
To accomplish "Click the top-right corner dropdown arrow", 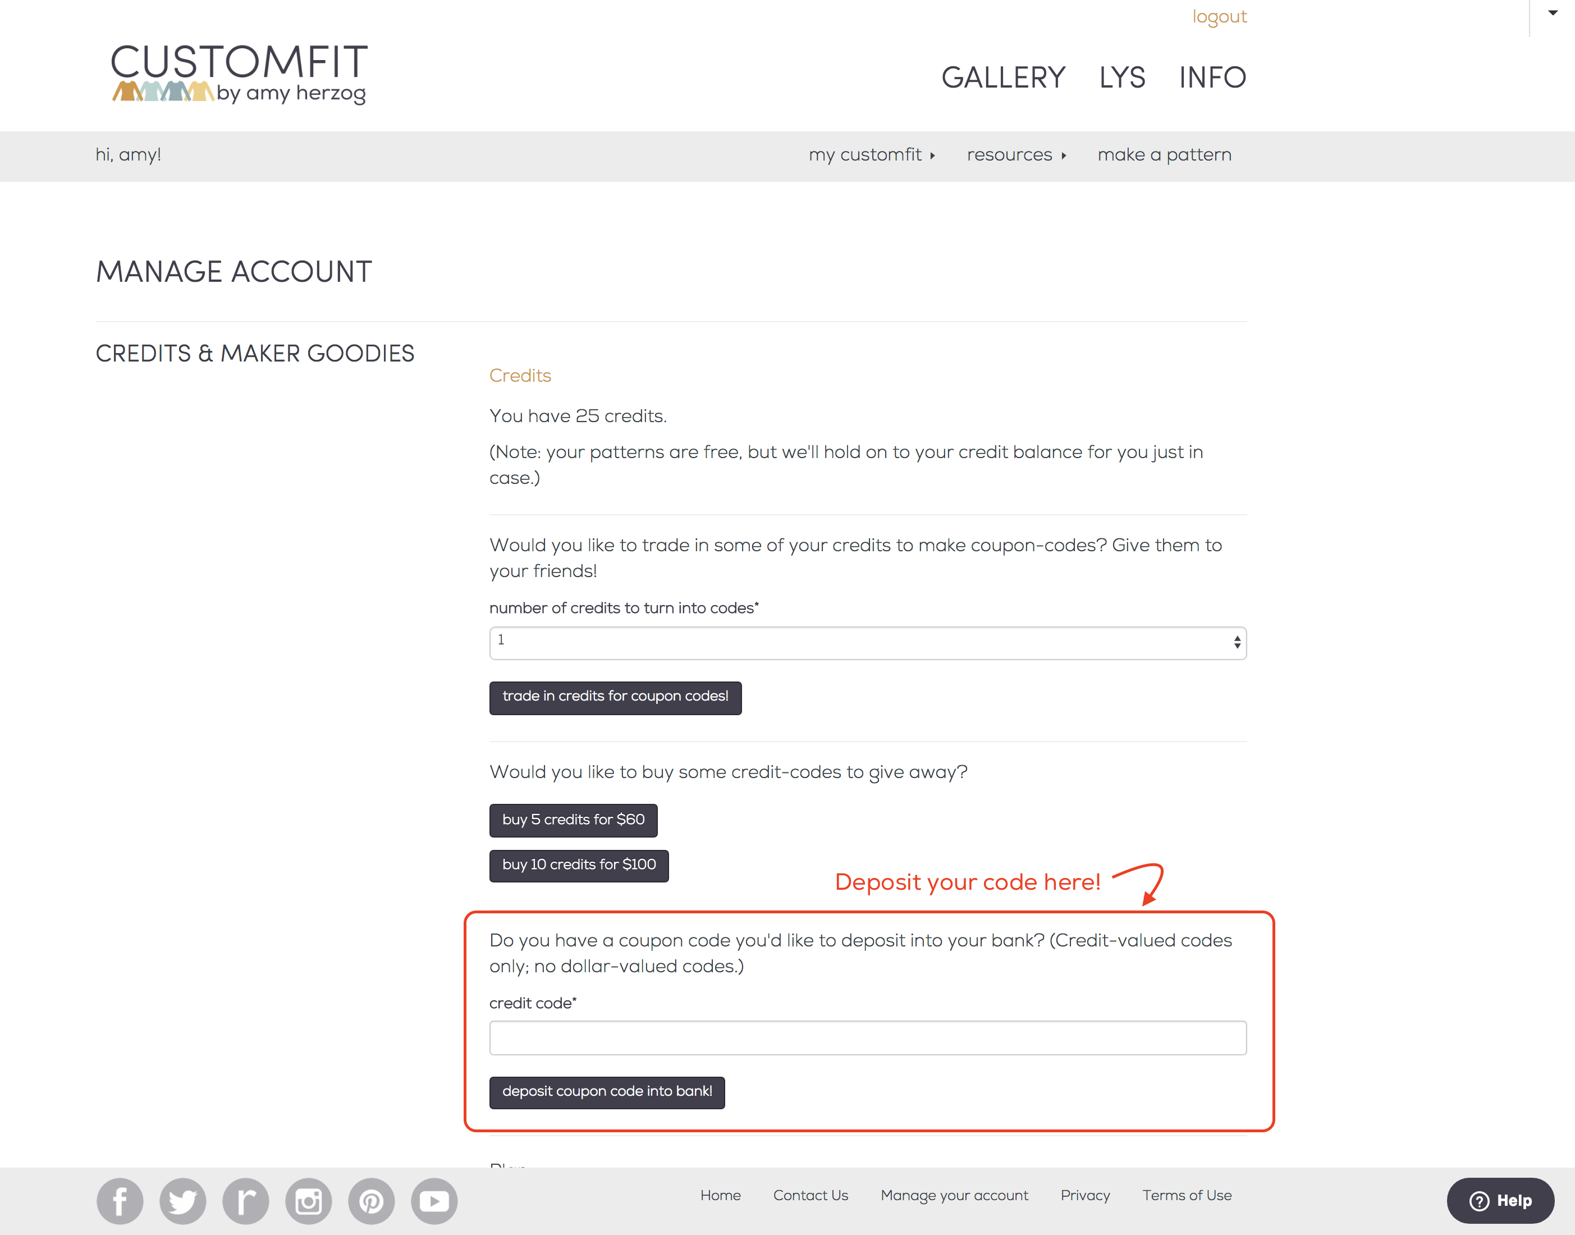I will 1553,13.
